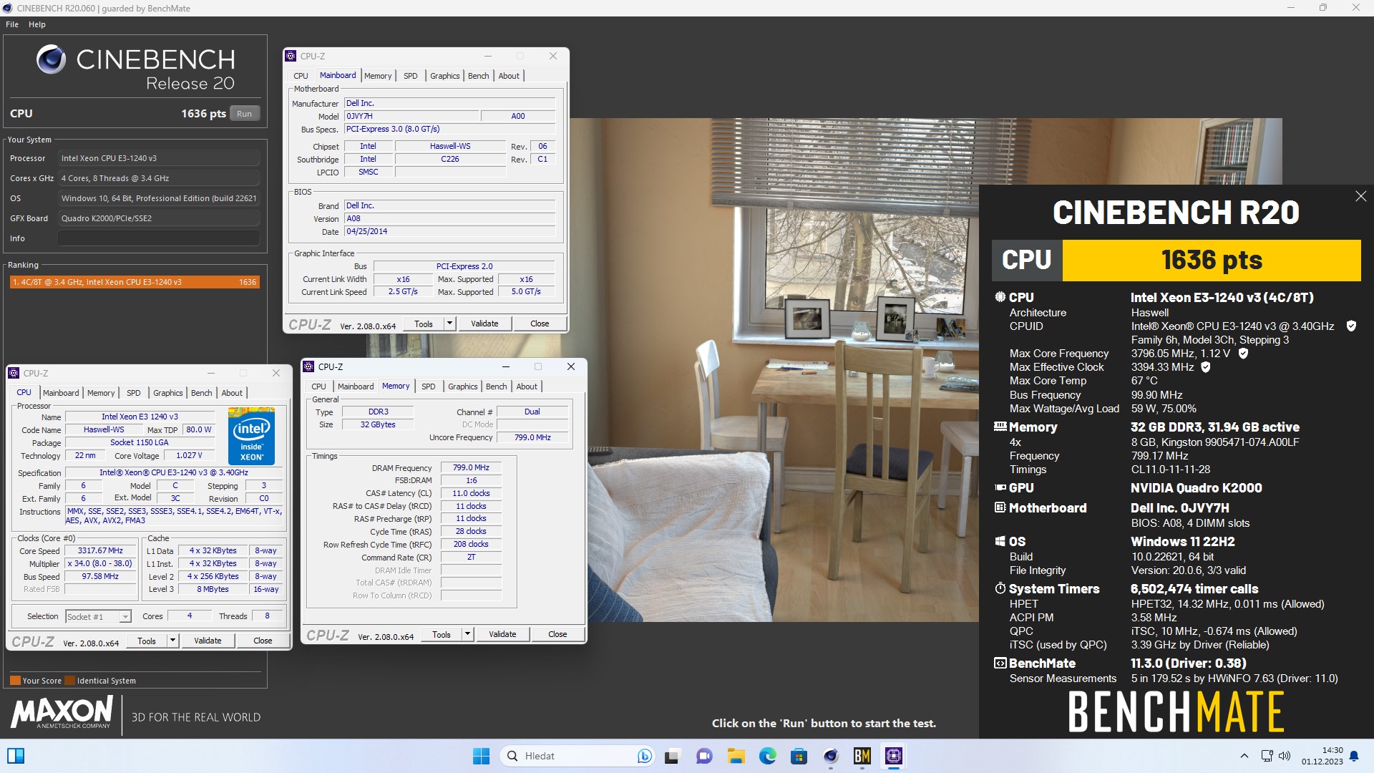Open network and volume quick settings
This screenshot has width=1374, height=773.
[1275, 756]
